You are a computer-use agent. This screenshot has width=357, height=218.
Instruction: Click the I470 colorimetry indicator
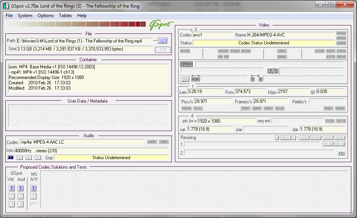(x=341, y=51)
